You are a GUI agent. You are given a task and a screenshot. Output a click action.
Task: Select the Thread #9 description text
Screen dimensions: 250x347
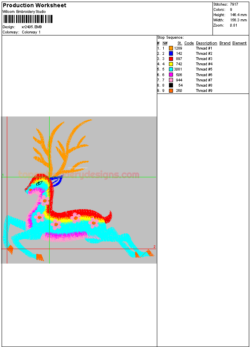coord(204,91)
